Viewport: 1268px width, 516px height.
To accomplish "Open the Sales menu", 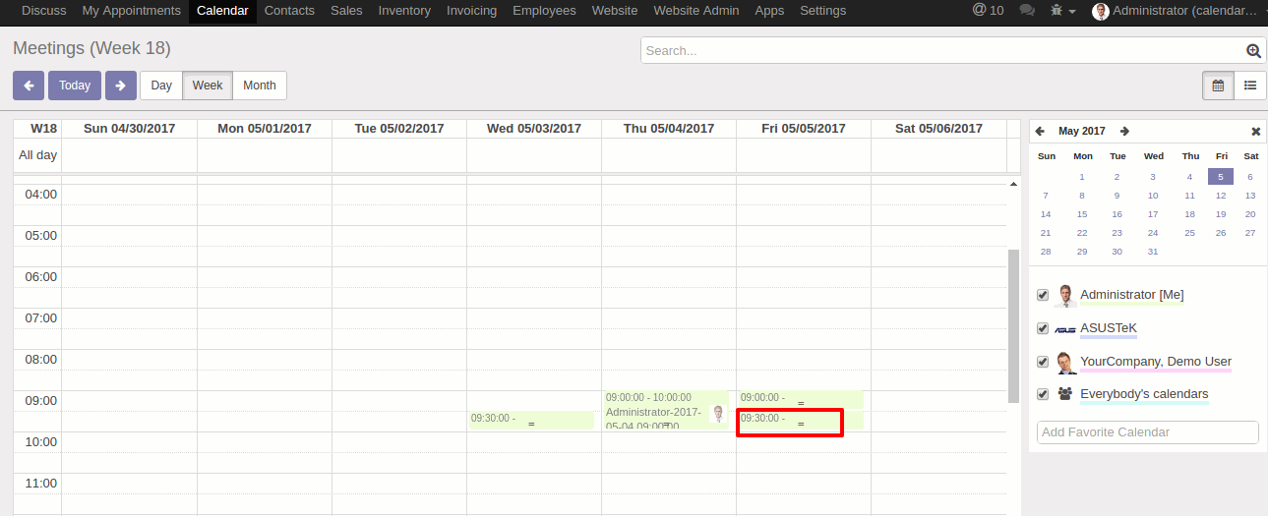I will pos(346,11).
